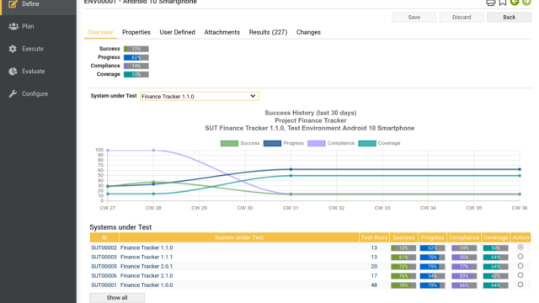Click the 17 test runs count
This screenshot has width=539, height=303.
[374, 275]
